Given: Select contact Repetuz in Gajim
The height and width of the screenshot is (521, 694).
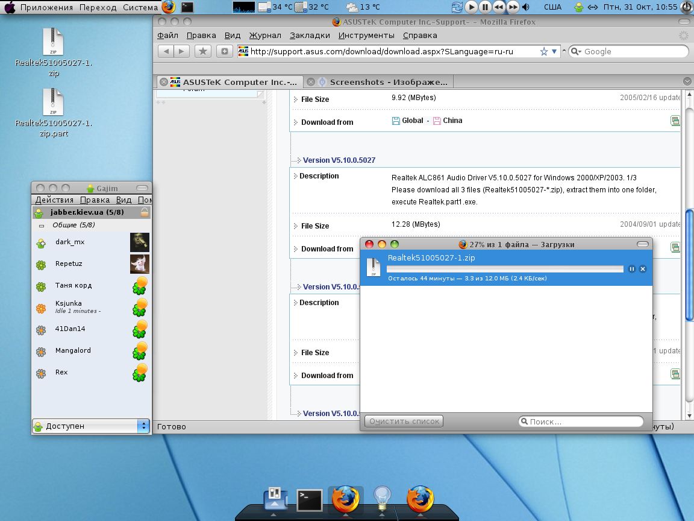Looking at the screenshot, I should (92, 264).
